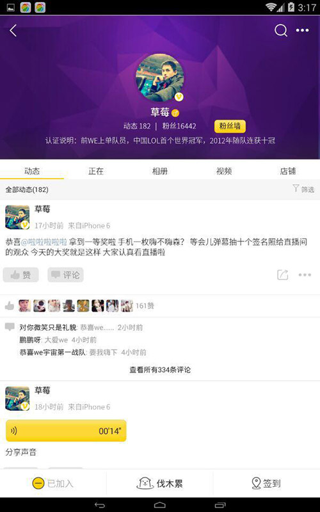This screenshot has height=512, width=320.
Task: Switch to the 相册 tab
Action: coord(160,171)
